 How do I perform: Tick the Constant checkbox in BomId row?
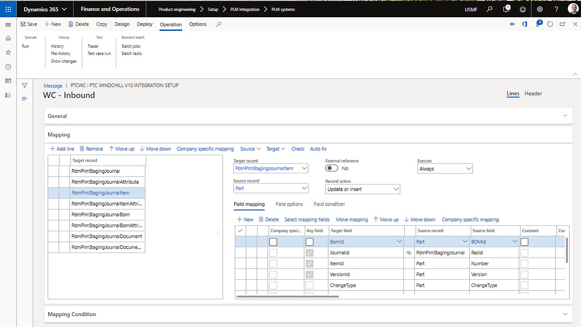point(524,242)
